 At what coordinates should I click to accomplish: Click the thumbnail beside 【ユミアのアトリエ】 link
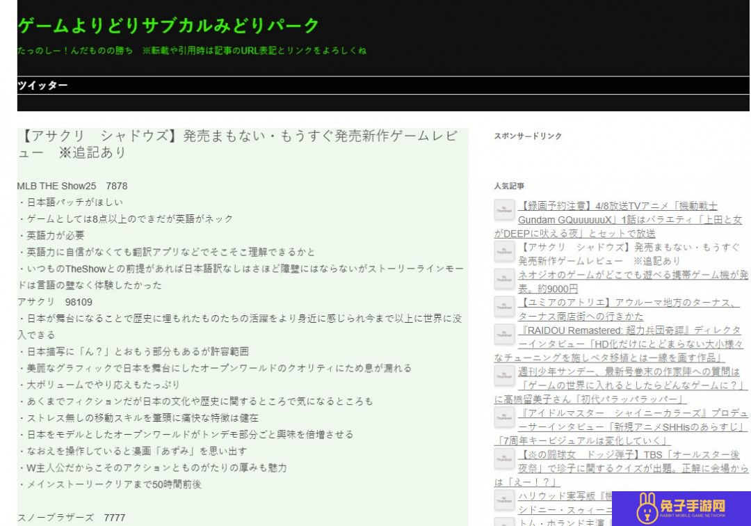click(504, 307)
